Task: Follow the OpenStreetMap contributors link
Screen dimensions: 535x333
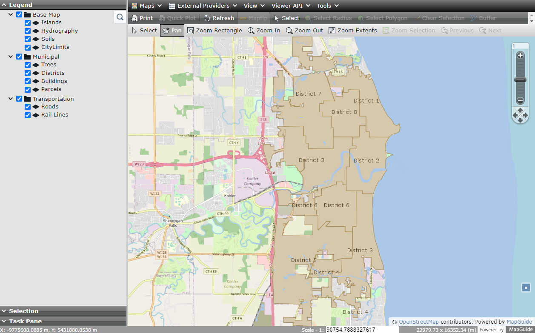Action: pyautogui.click(x=418, y=322)
